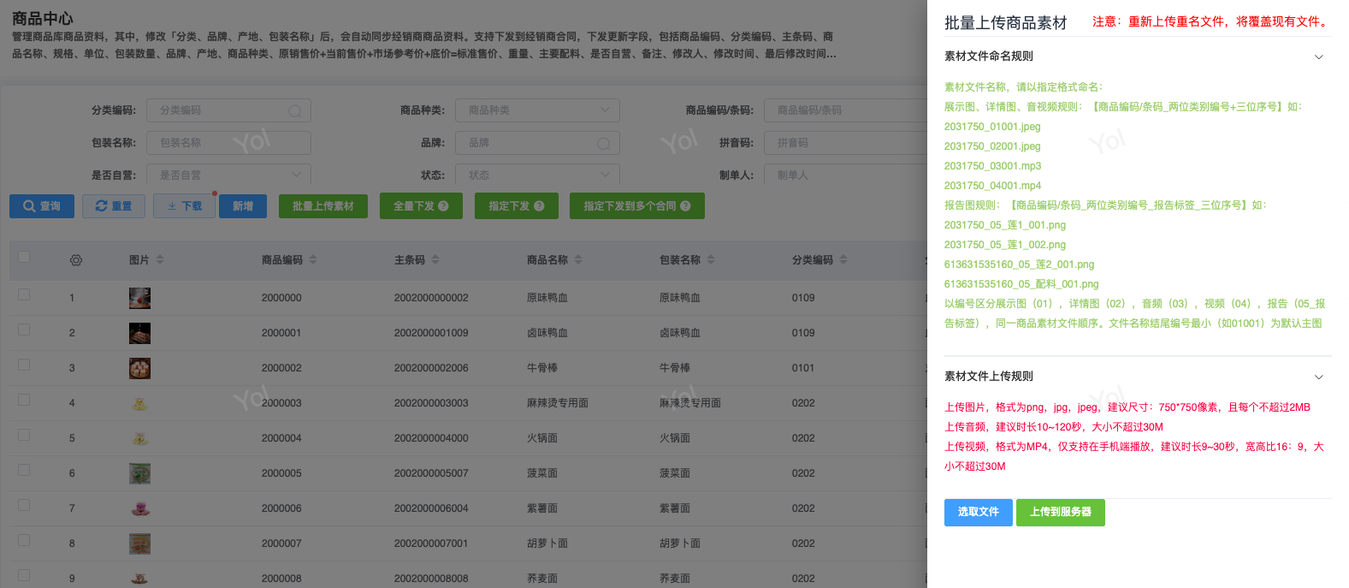This screenshot has height=588, width=1349.
Task: Open the 火锅面 product thumbnail
Action: click(139, 438)
